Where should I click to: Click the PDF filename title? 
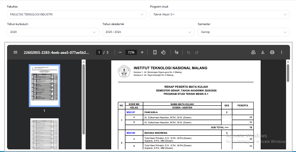click(56, 52)
